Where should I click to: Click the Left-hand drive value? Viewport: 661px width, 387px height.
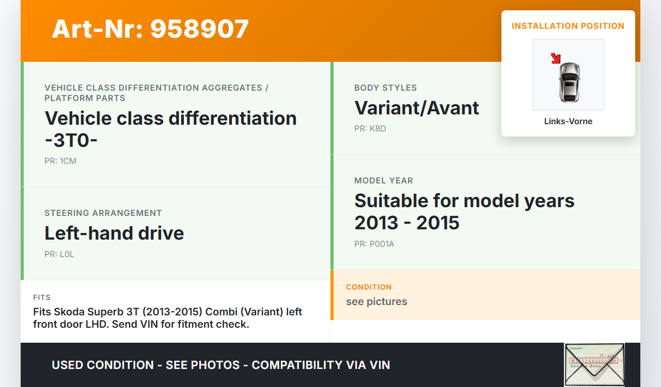pyautogui.click(x=114, y=233)
